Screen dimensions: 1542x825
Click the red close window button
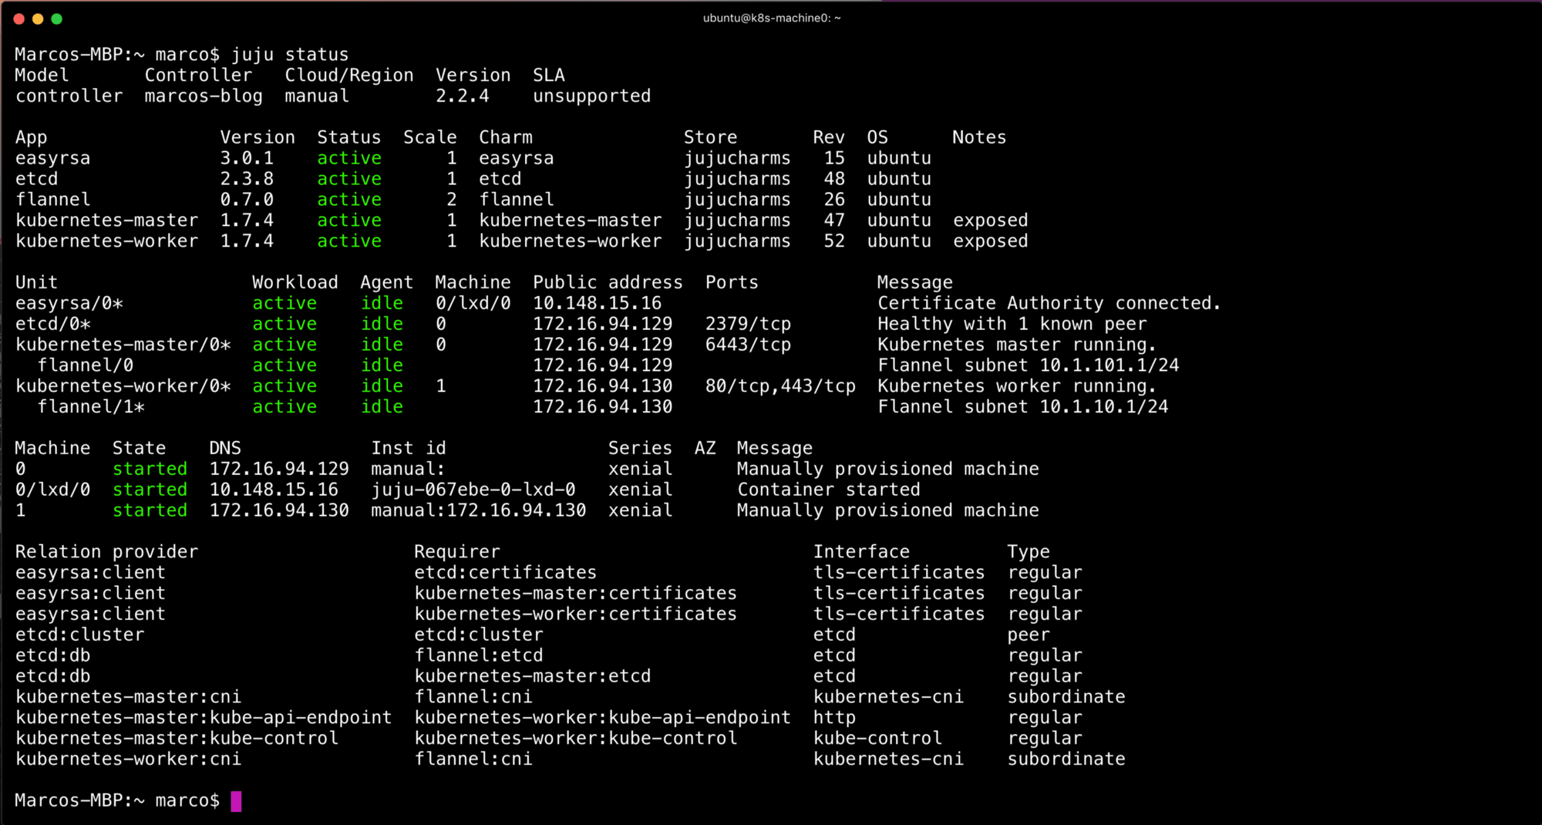19,19
